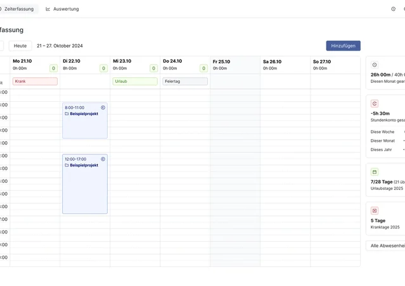Click the red clock icon in Stundenkonto card
The image size is (405, 286).
click(375, 104)
